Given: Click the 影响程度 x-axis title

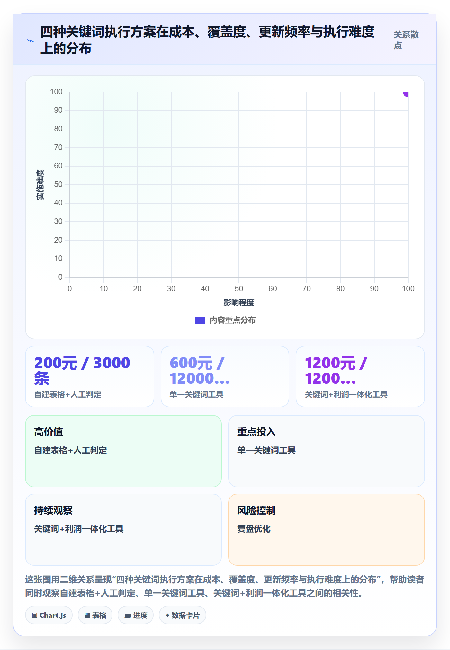Looking at the screenshot, I should (x=239, y=302).
